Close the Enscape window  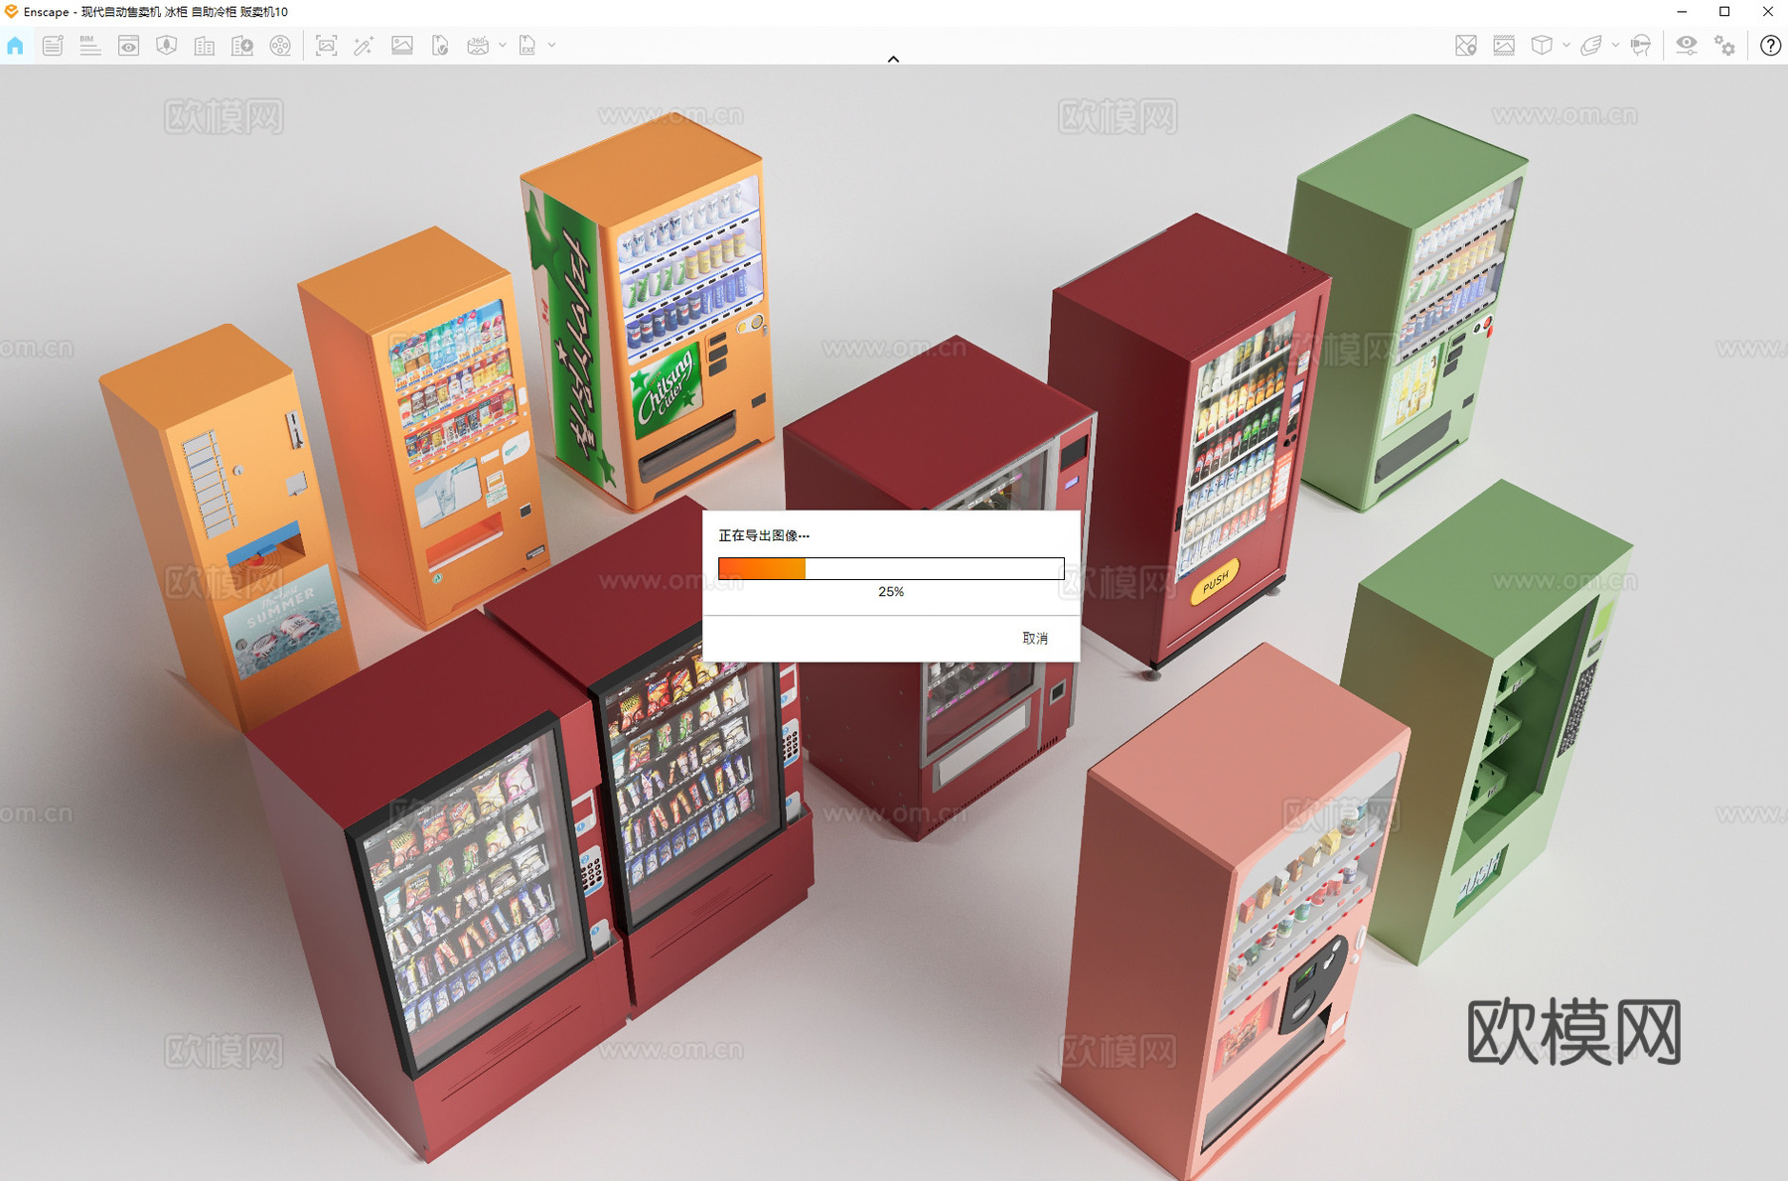[x=1767, y=12]
